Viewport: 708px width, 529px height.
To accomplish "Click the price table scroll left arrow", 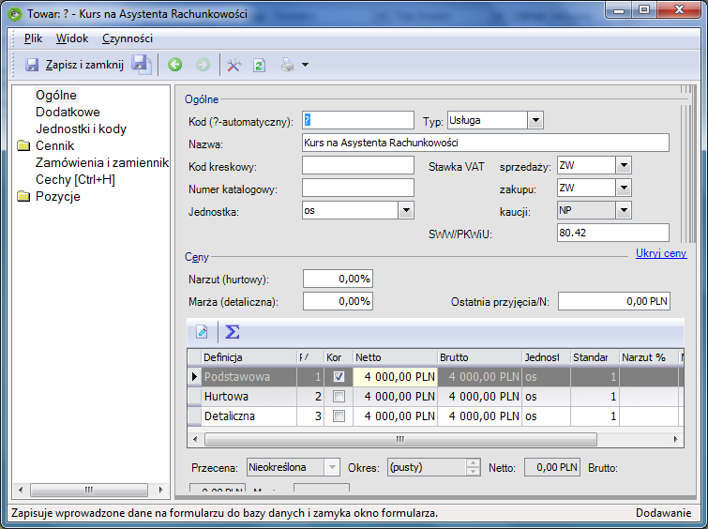I will click(x=195, y=439).
